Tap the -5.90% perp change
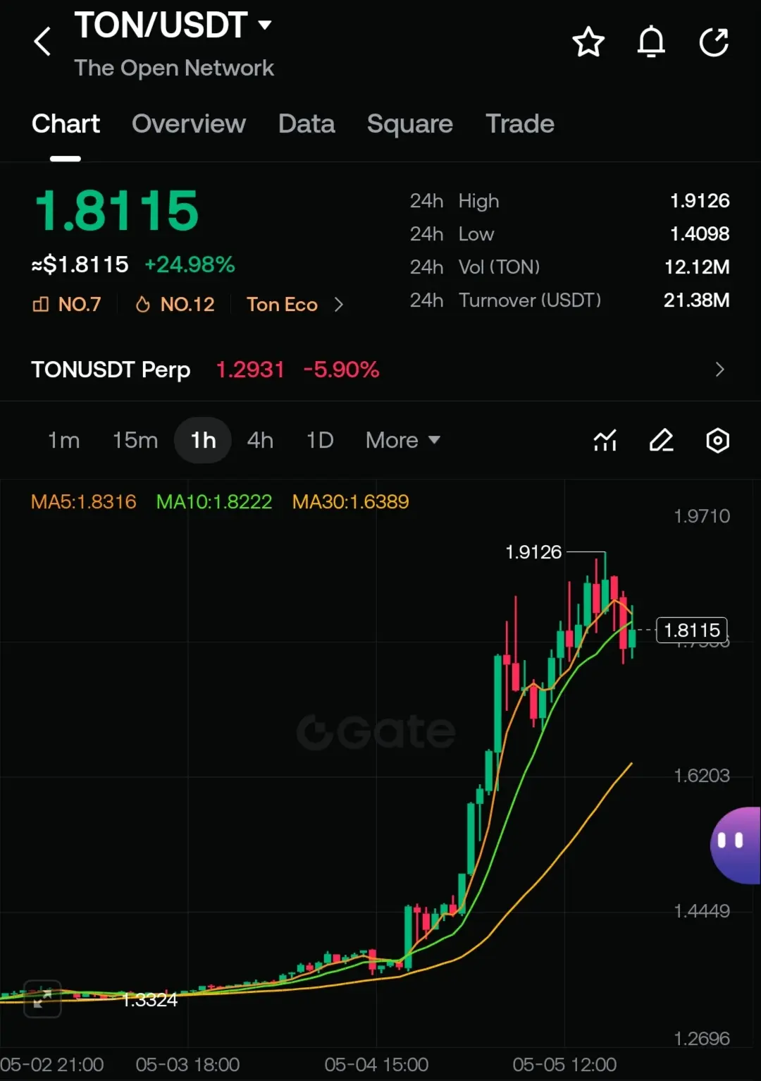761x1081 pixels. [341, 370]
